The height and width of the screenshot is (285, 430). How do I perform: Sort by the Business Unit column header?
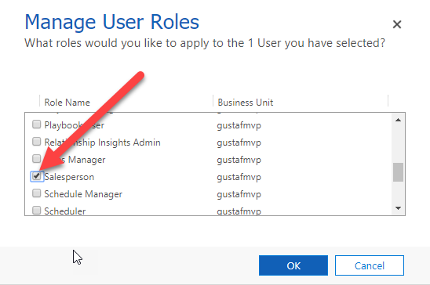click(x=246, y=103)
